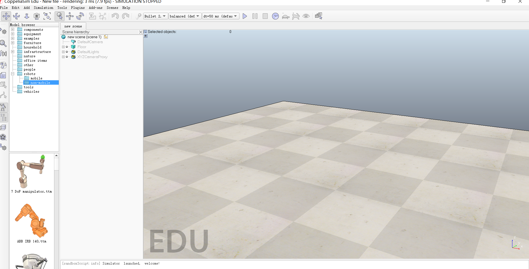Select the camera pan tool
The image size is (529, 269).
6,16
